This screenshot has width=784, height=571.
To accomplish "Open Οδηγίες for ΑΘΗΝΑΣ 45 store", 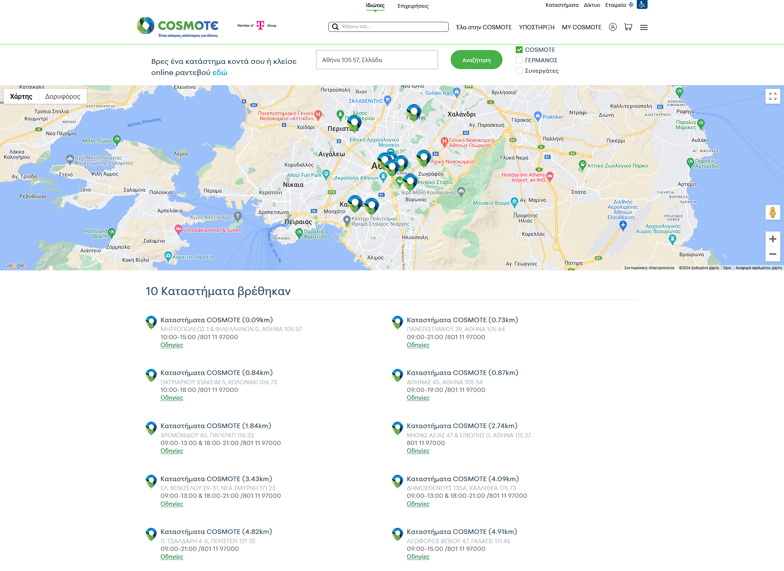I will [418, 398].
